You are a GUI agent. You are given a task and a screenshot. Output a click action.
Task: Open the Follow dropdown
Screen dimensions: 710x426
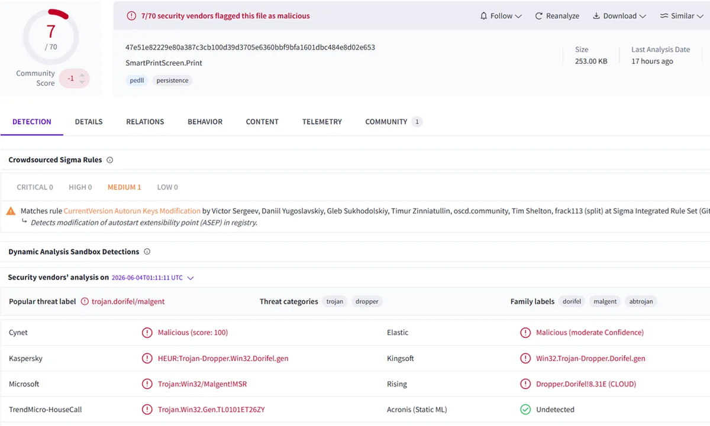pos(501,16)
